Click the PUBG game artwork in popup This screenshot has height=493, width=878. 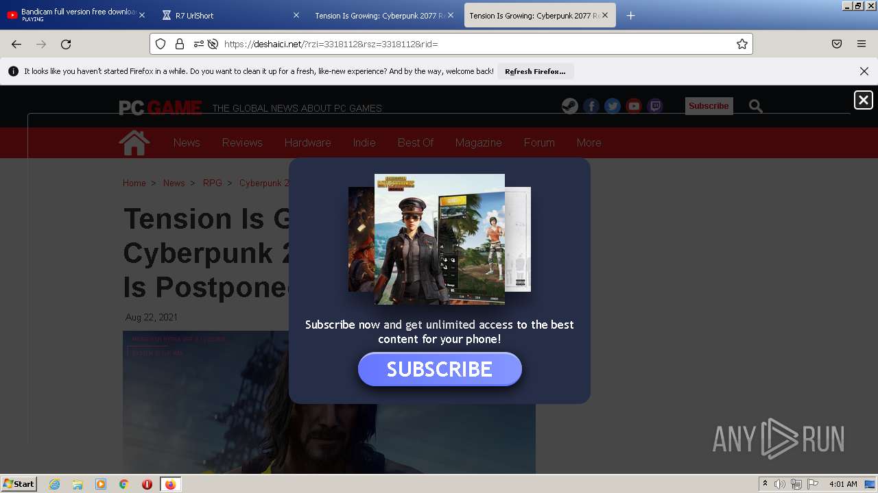(440, 239)
